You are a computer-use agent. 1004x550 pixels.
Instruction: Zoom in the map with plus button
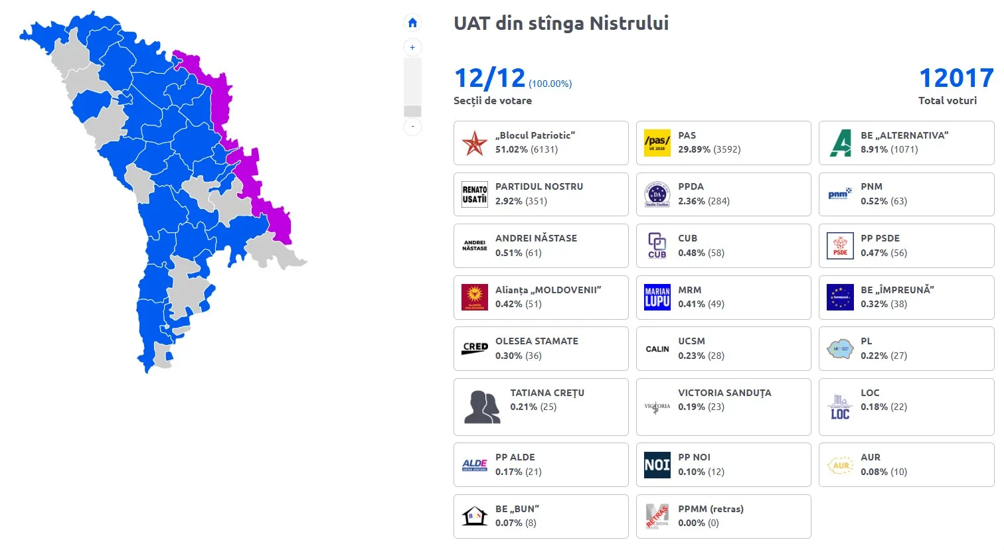412,48
